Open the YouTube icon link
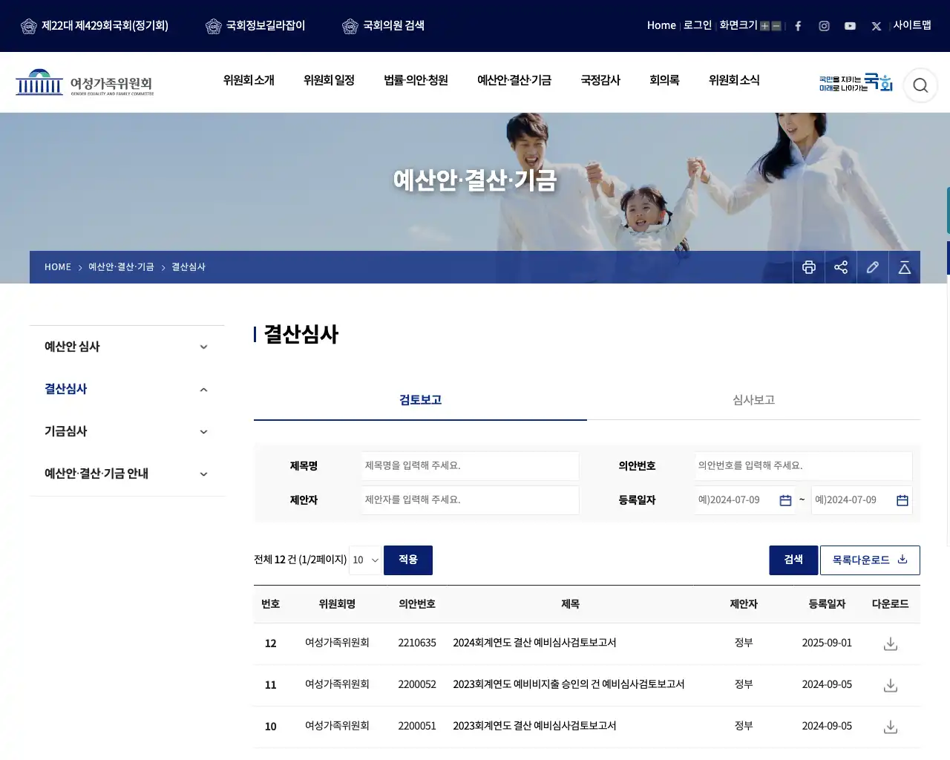The image size is (950, 760). pyautogui.click(x=850, y=26)
